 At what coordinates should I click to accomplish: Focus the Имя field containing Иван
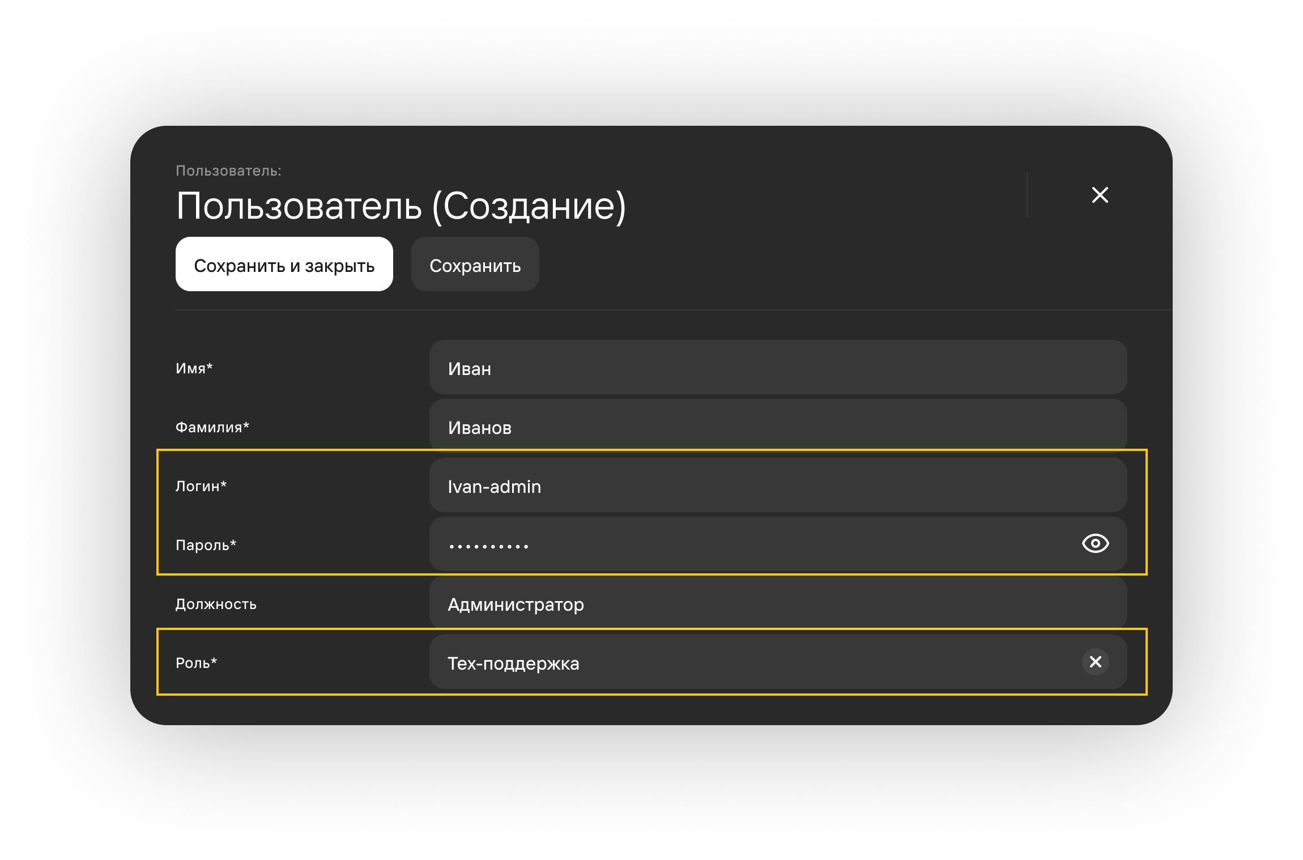click(778, 368)
